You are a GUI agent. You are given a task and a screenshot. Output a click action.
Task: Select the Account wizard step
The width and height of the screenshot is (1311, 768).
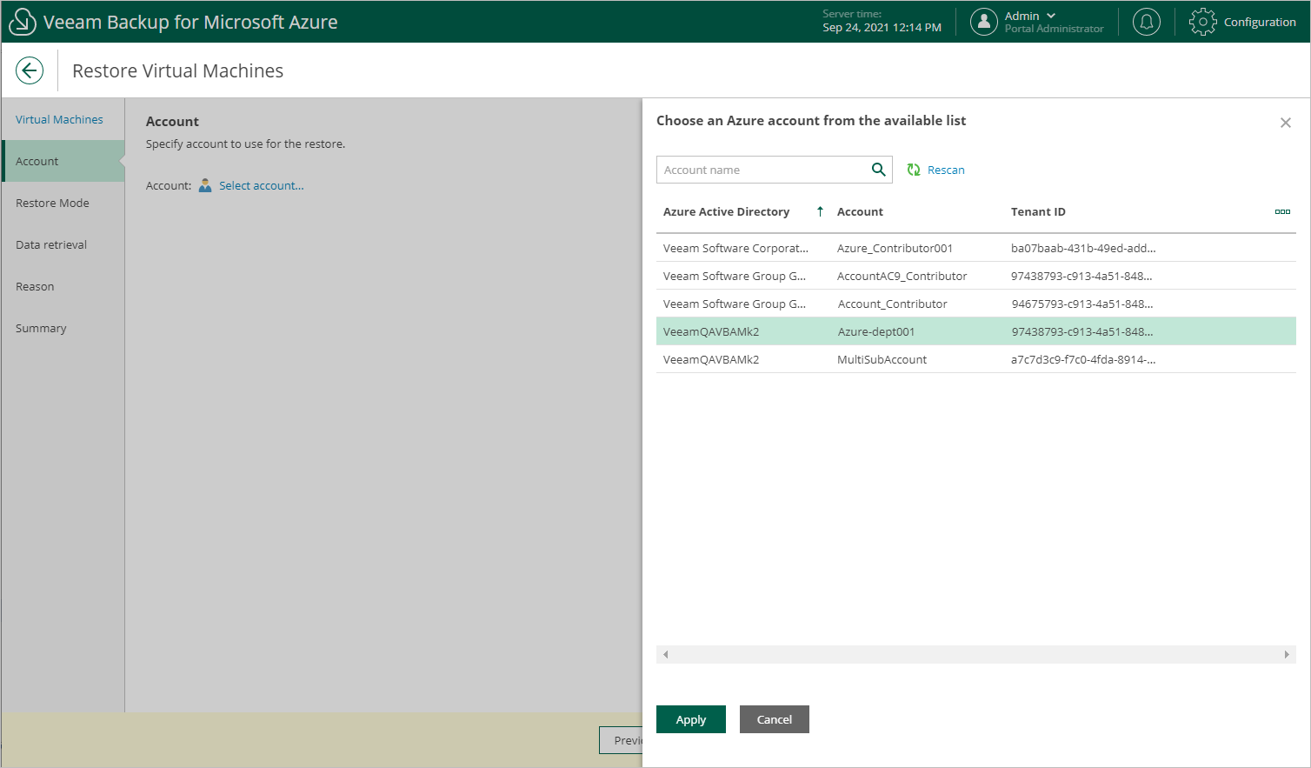point(63,161)
